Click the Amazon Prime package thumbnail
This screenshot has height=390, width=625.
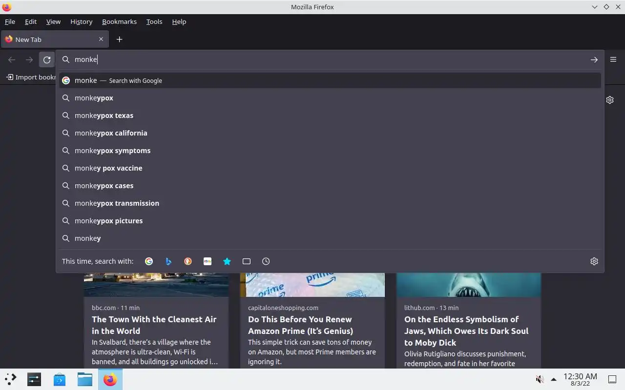312,285
